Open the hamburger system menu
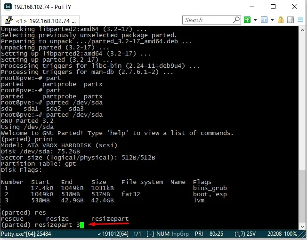 (300, 20)
